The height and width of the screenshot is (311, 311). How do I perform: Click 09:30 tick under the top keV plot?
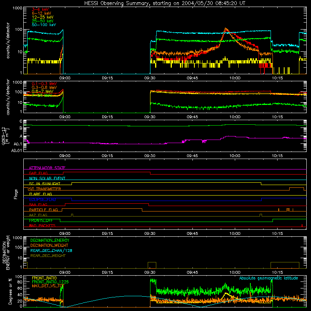(150, 78)
